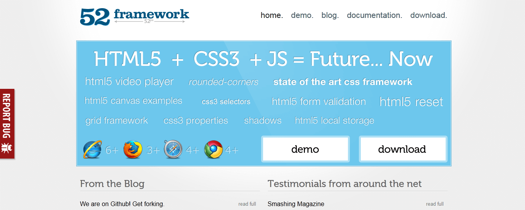
Task: Go to the home menu item
Action: pos(272,15)
